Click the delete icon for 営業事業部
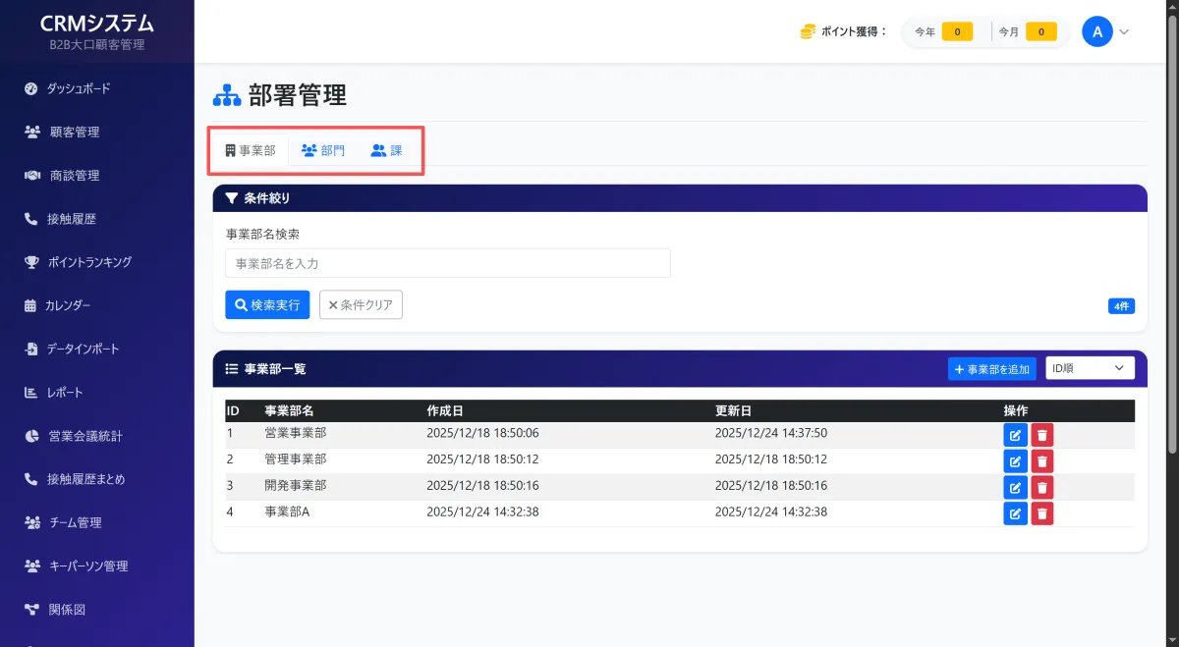This screenshot has height=647, width=1179. [x=1041, y=436]
